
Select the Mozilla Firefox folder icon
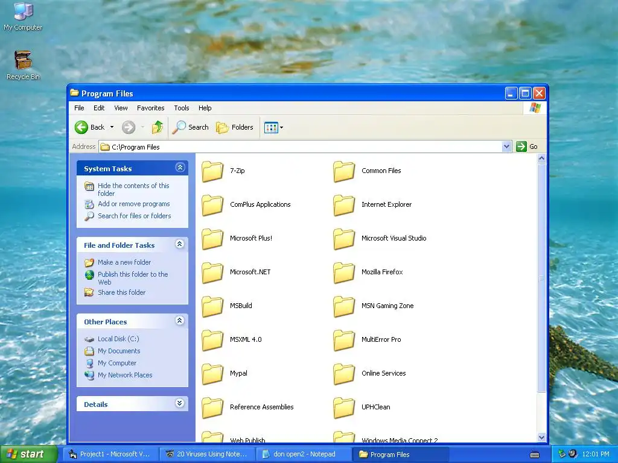(x=344, y=272)
